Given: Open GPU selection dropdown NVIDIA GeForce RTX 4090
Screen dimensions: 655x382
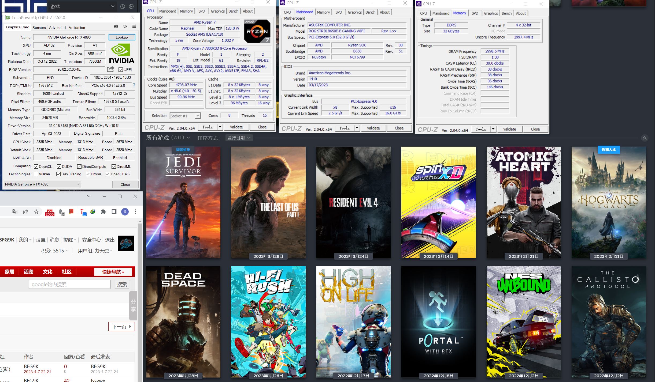Looking at the screenshot, I should point(43,184).
